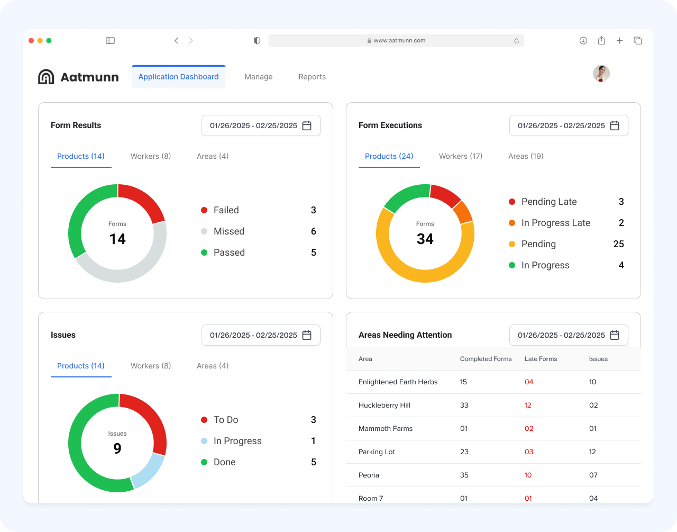Show tab overview icon
The height and width of the screenshot is (532, 677).
pyautogui.click(x=638, y=41)
